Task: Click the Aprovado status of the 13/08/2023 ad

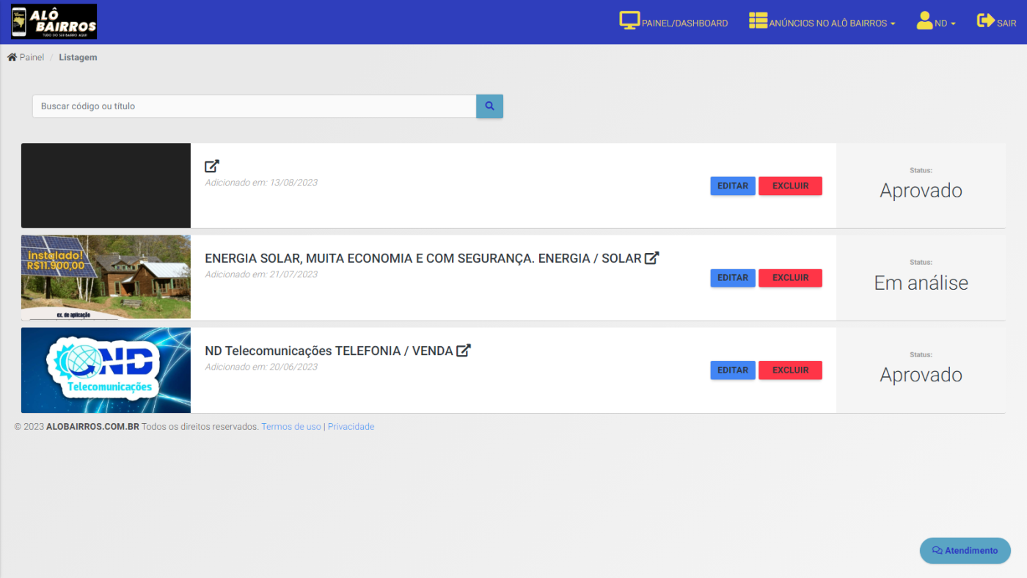Action: click(921, 191)
